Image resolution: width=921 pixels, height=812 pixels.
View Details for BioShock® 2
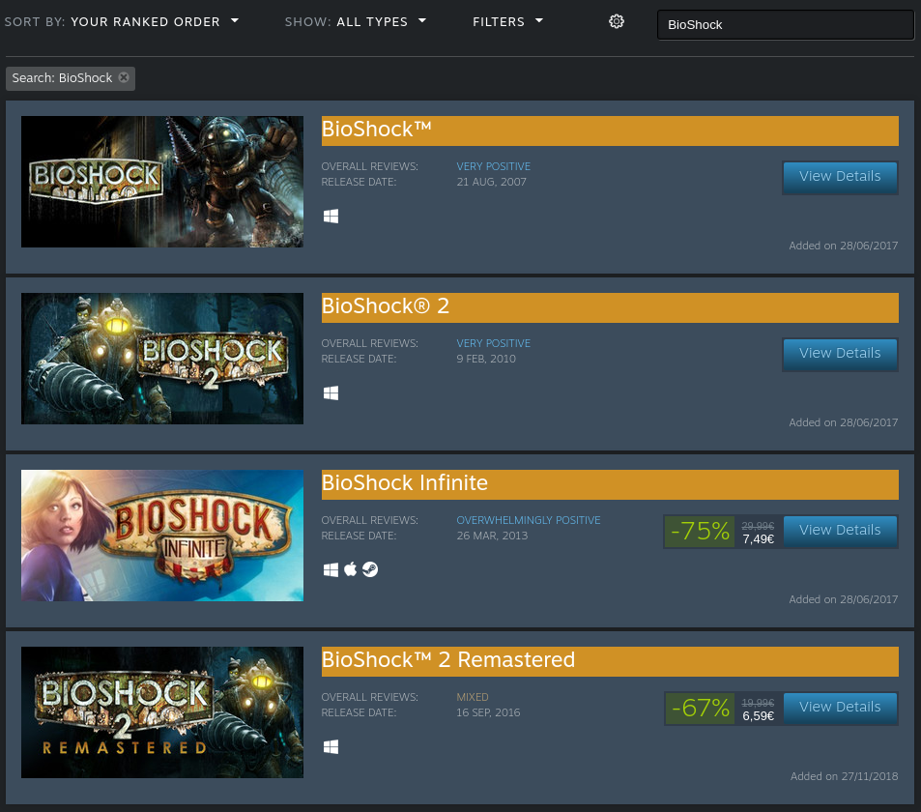pos(840,353)
